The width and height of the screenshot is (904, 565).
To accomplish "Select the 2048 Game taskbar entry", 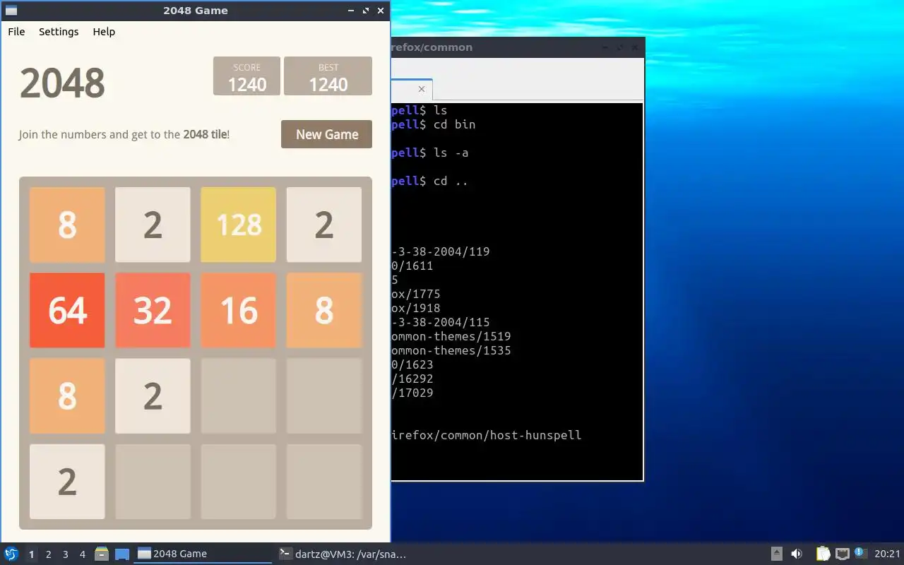I will [x=203, y=554].
